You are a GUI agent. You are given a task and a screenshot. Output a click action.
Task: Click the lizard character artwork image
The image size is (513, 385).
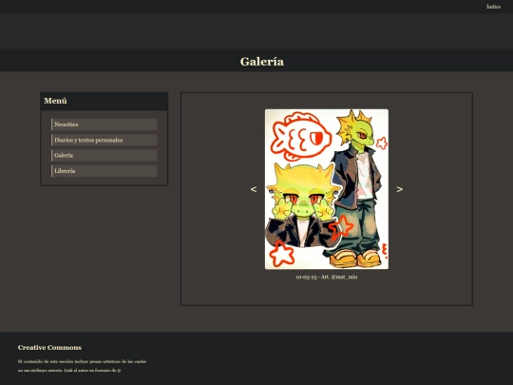pos(327,189)
